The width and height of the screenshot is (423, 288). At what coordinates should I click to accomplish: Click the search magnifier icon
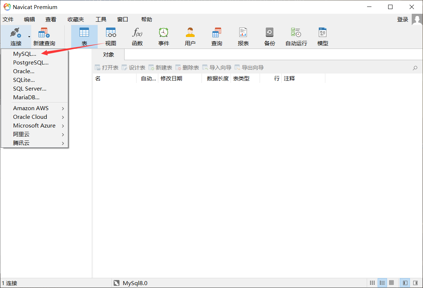point(415,68)
